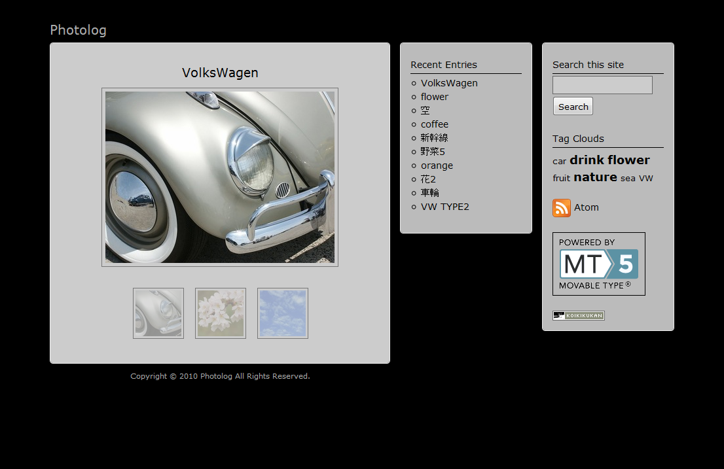The width and height of the screenshot is (724, 469).
Task: Open the Movable Type 5 badge
Action: pos(599,264)
